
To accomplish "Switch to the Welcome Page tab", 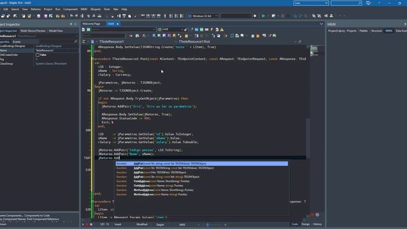I will pyautogui.click(x=91, y=24).
